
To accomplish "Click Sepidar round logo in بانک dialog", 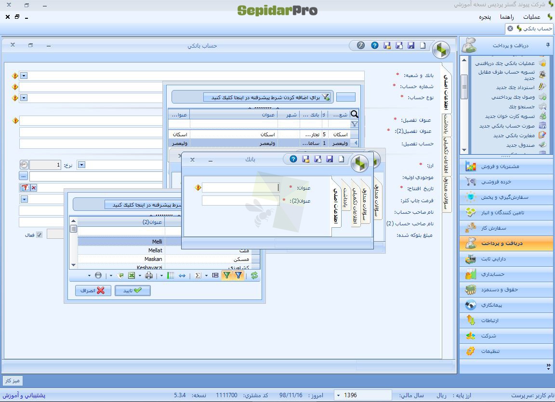I will tap(359, 164).
